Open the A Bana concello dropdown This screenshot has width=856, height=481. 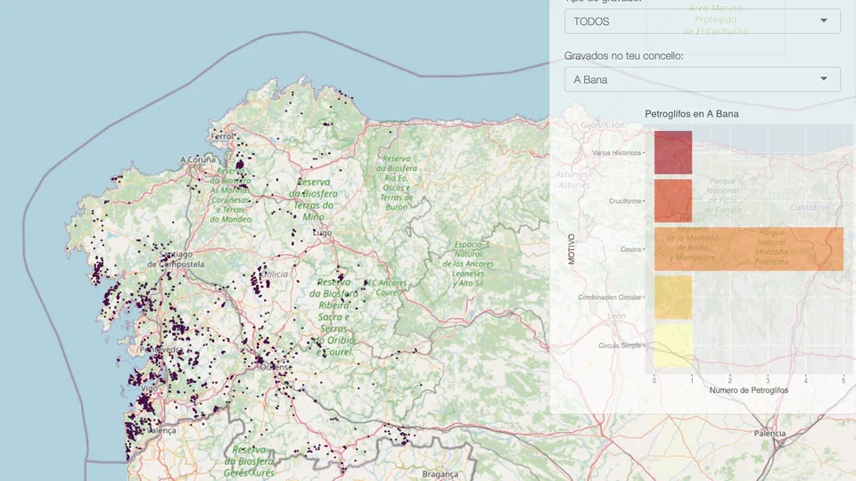click(x=702, y=79)
